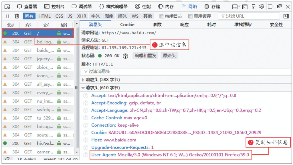Open the 耗时 details tab
Viewport: 293px width, 165px height.
click(211, 24)
